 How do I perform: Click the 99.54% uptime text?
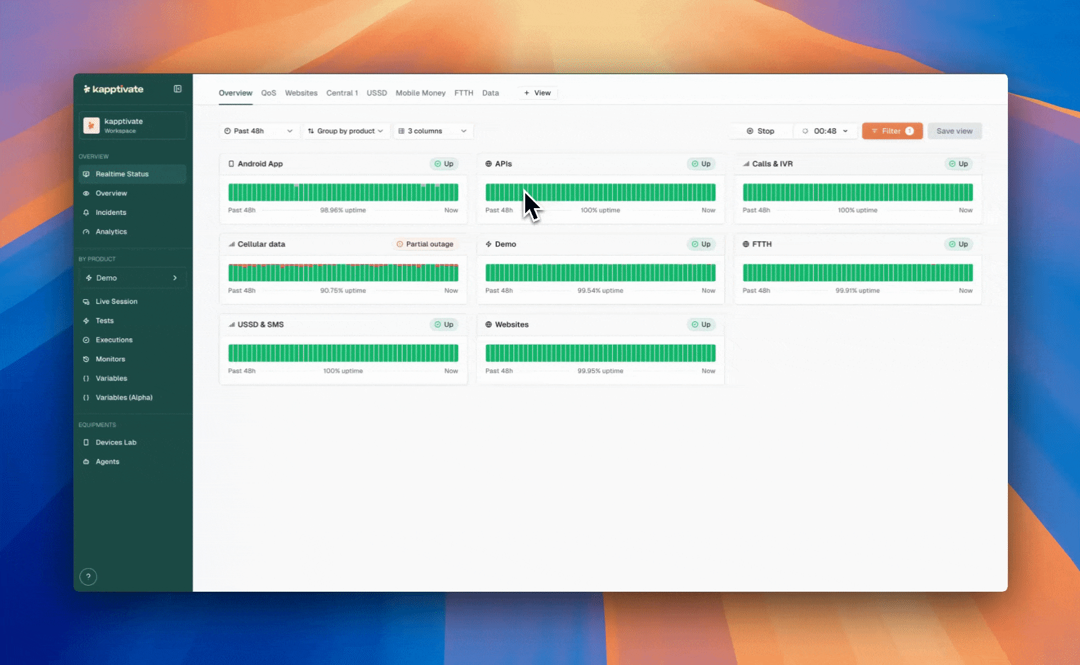[x=600, y=291]
